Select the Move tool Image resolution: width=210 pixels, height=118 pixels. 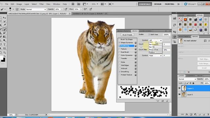[5, 18]
